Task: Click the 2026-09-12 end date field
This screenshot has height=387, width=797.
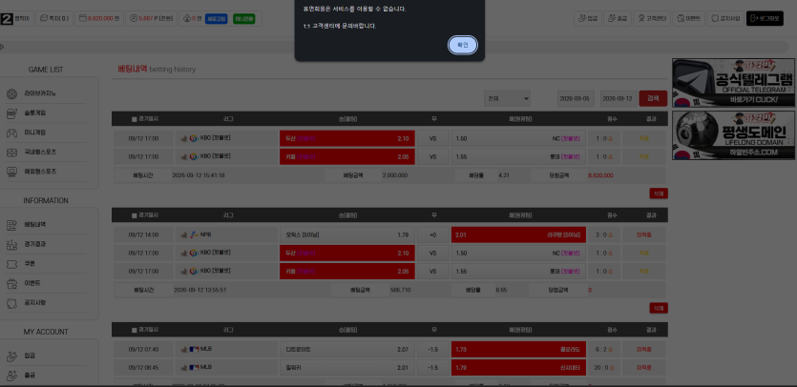Action: (x=619, y=98)
